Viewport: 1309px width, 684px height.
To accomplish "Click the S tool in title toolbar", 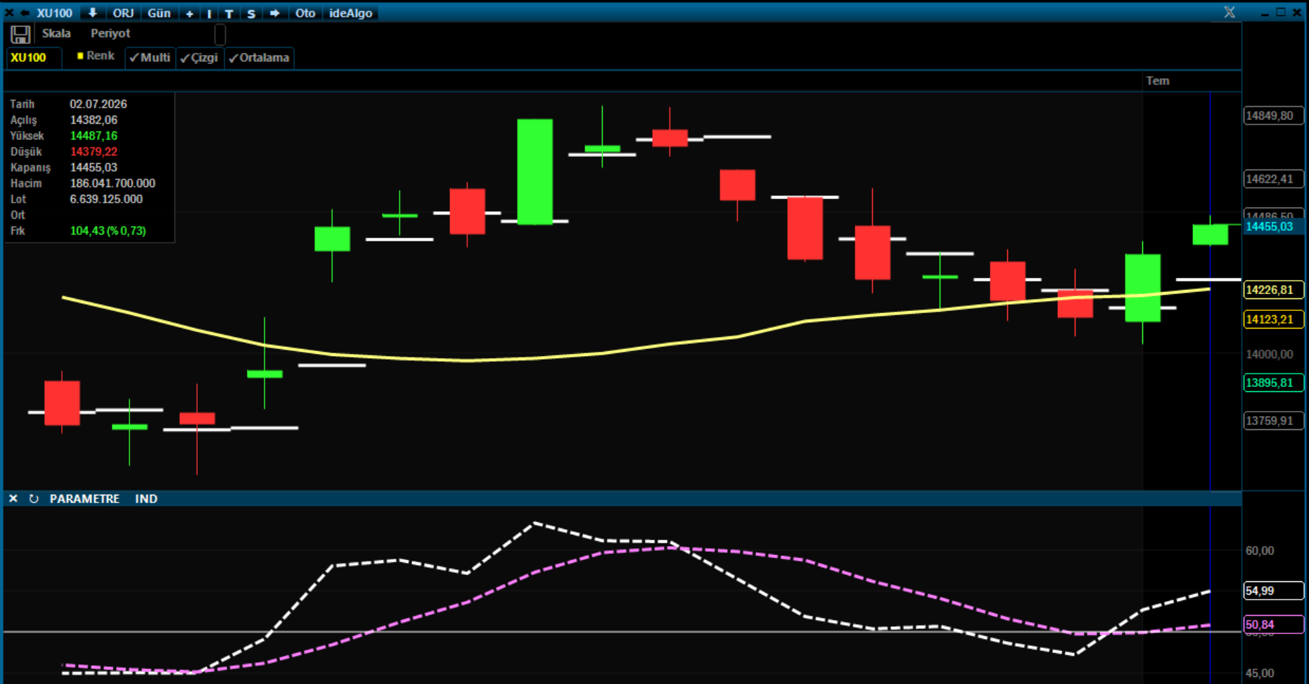I will [x=251, y=13].
